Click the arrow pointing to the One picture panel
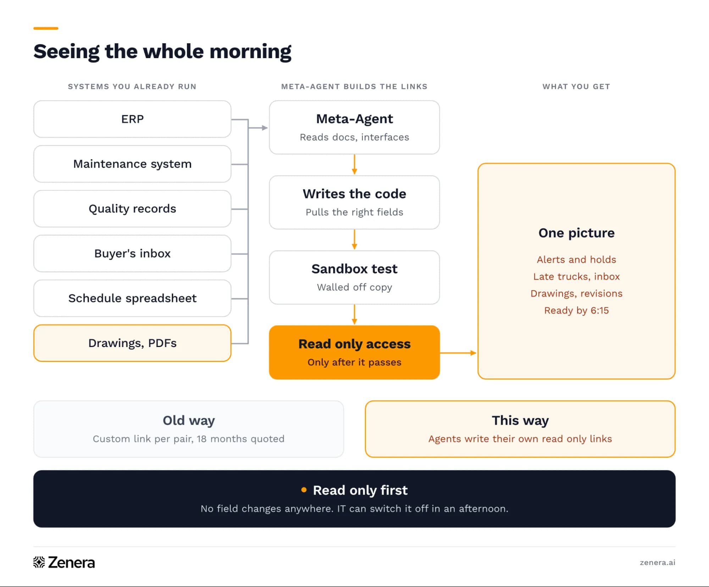The width and height of the screenshot is (709, 587). pos(458,353)
